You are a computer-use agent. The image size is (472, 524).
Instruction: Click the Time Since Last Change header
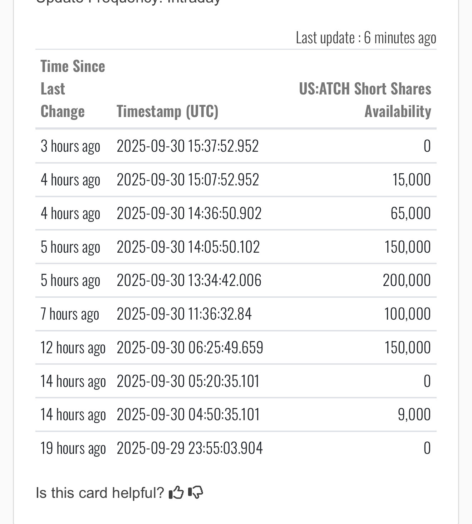coord(73,88)
